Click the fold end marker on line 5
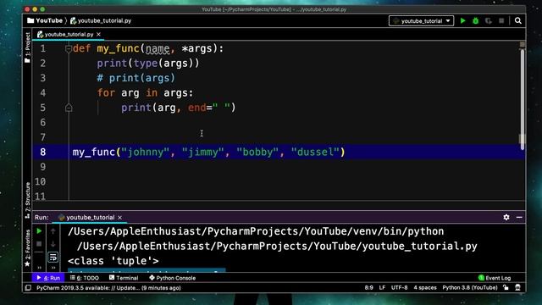Image resolution: width=542 pixels, height=305 pixels. tap(69, 108)
